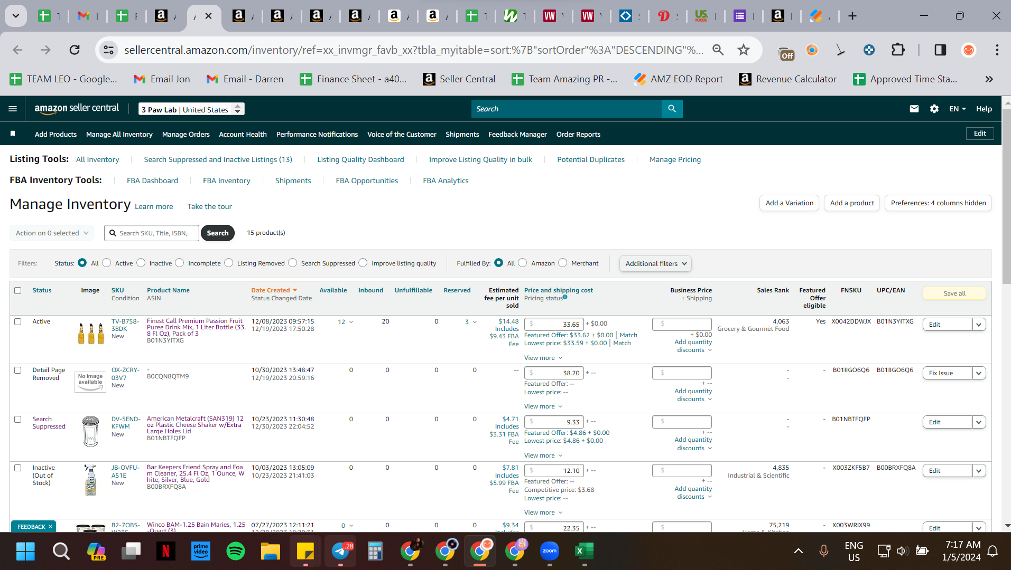Click the bookmark flag icon in the favorites bar

coord(13,134)
